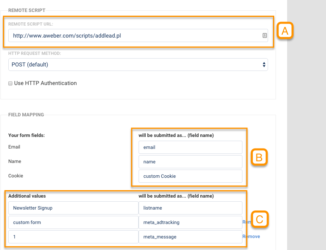This screenshot has width=326, height=250.
Task: Remove the meta_adtracking additional value row
Action: pyautogui.click(x=245, y=222)
